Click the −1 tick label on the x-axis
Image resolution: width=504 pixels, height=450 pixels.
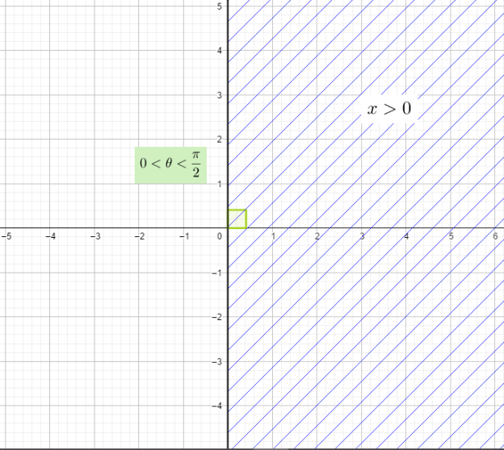184,236
